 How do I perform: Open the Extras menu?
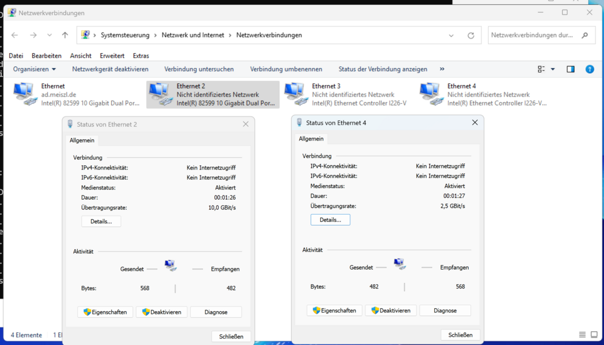coord(141,55)
